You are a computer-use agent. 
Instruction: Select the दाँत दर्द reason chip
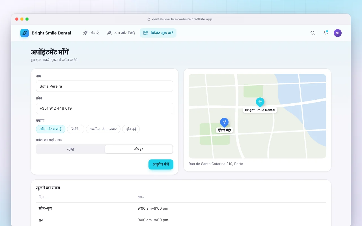tap(131, 129)
